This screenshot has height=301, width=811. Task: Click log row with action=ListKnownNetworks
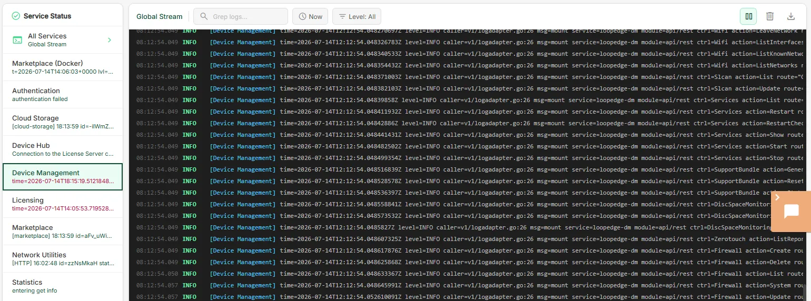click(x=467, y=54)
